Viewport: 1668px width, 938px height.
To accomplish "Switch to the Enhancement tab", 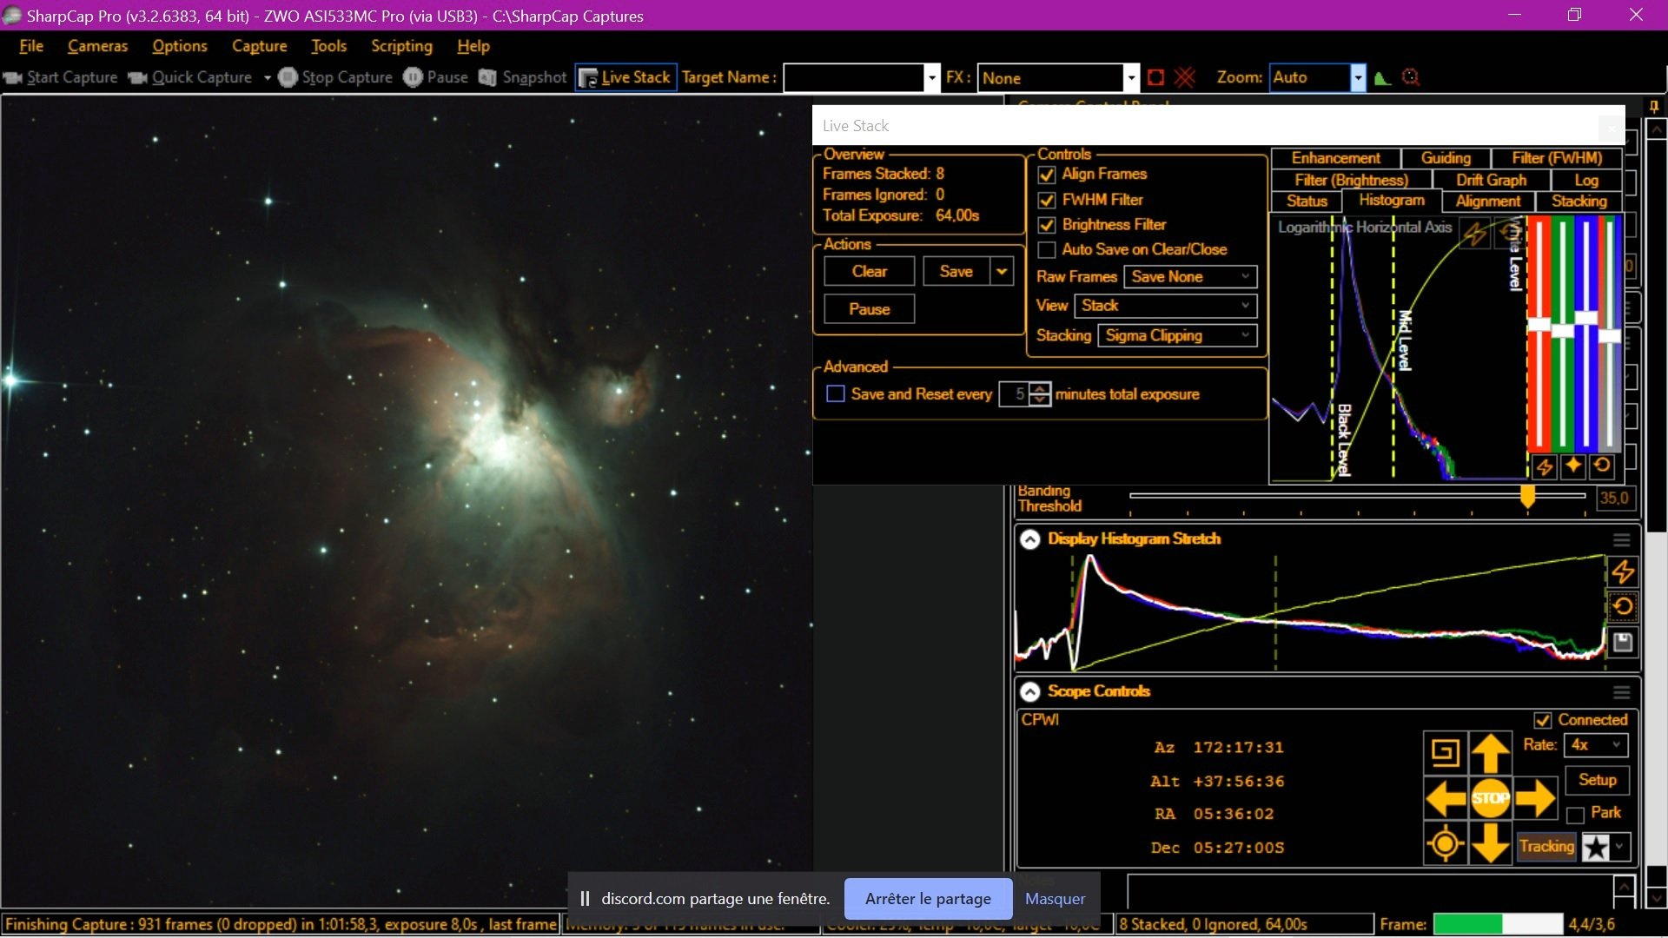I will click(1335, 158).
